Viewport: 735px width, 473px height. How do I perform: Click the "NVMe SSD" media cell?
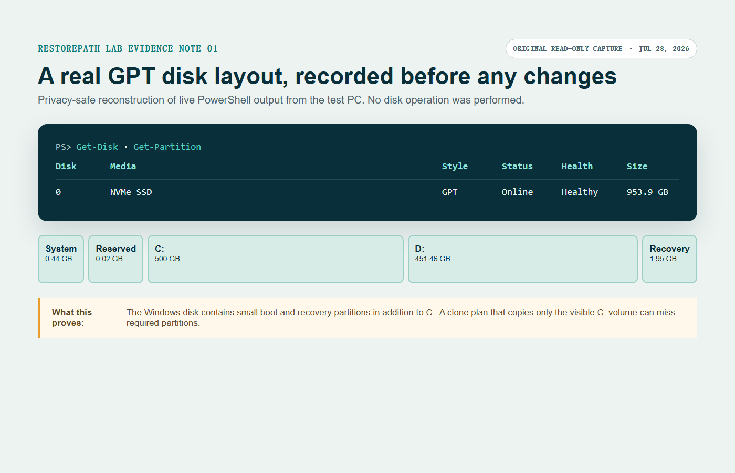click(131, 192)
